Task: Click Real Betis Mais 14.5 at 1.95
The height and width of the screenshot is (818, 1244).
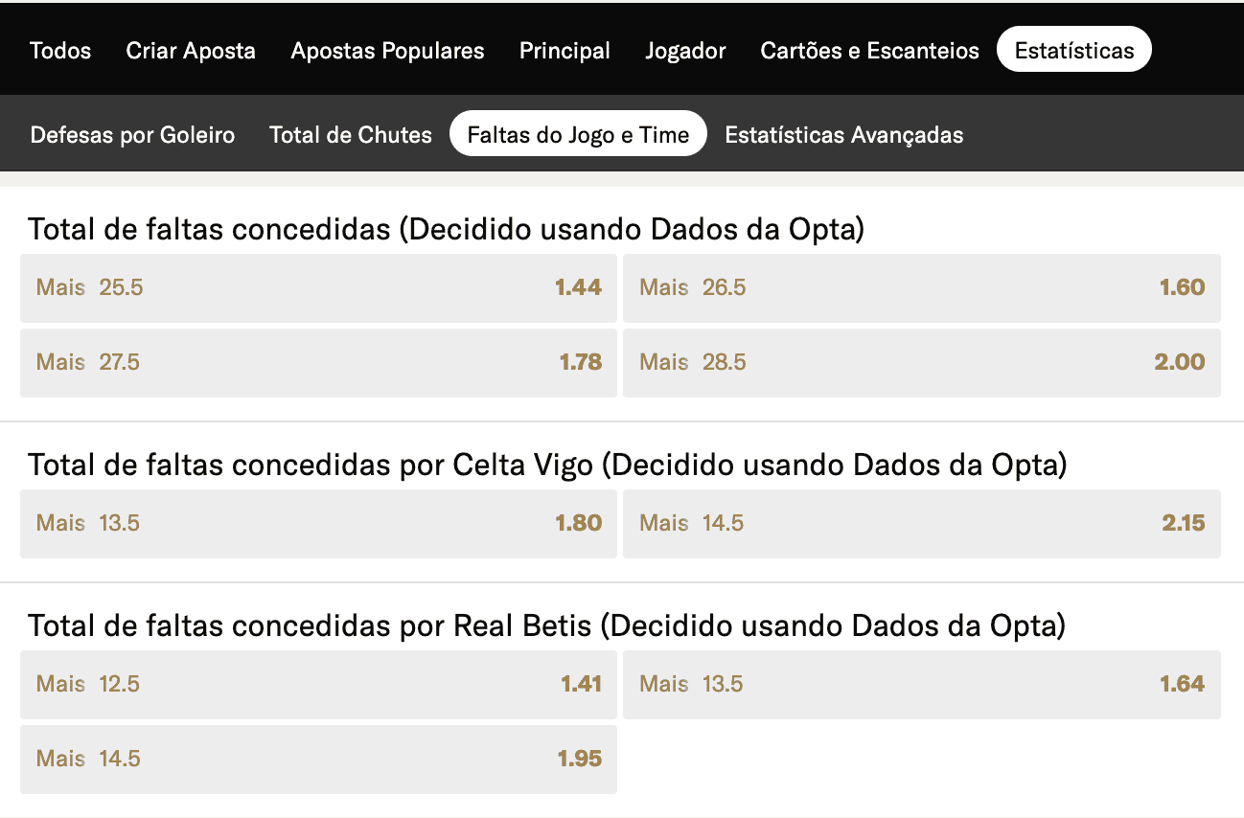Action: (318, 759)
